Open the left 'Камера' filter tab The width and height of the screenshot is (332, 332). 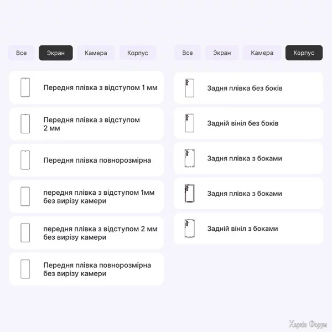(96, 53)
